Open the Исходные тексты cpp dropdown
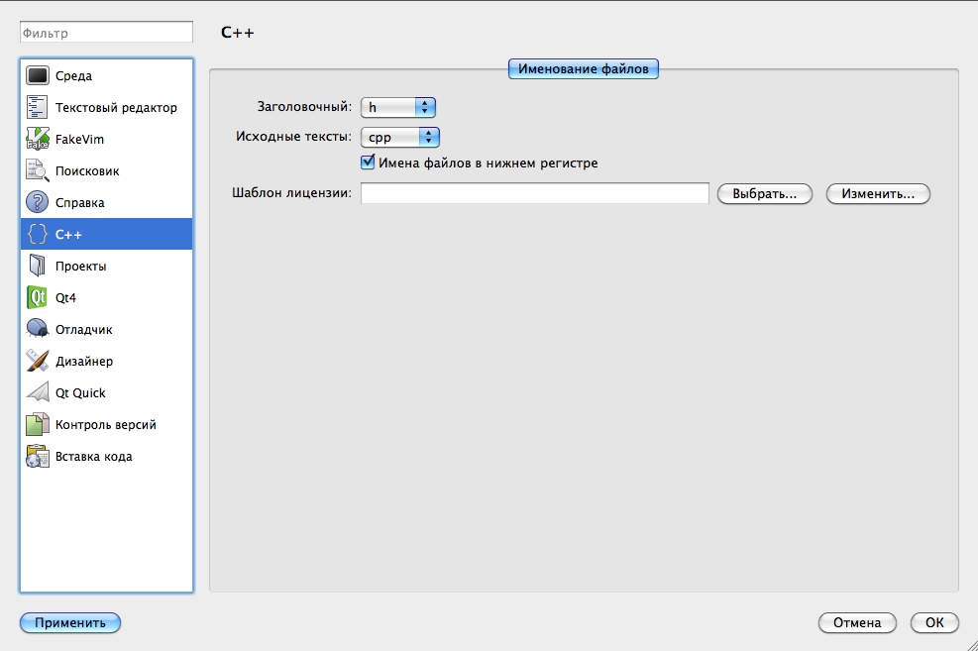This screenshot has height=651, width=978. point(400,138)
